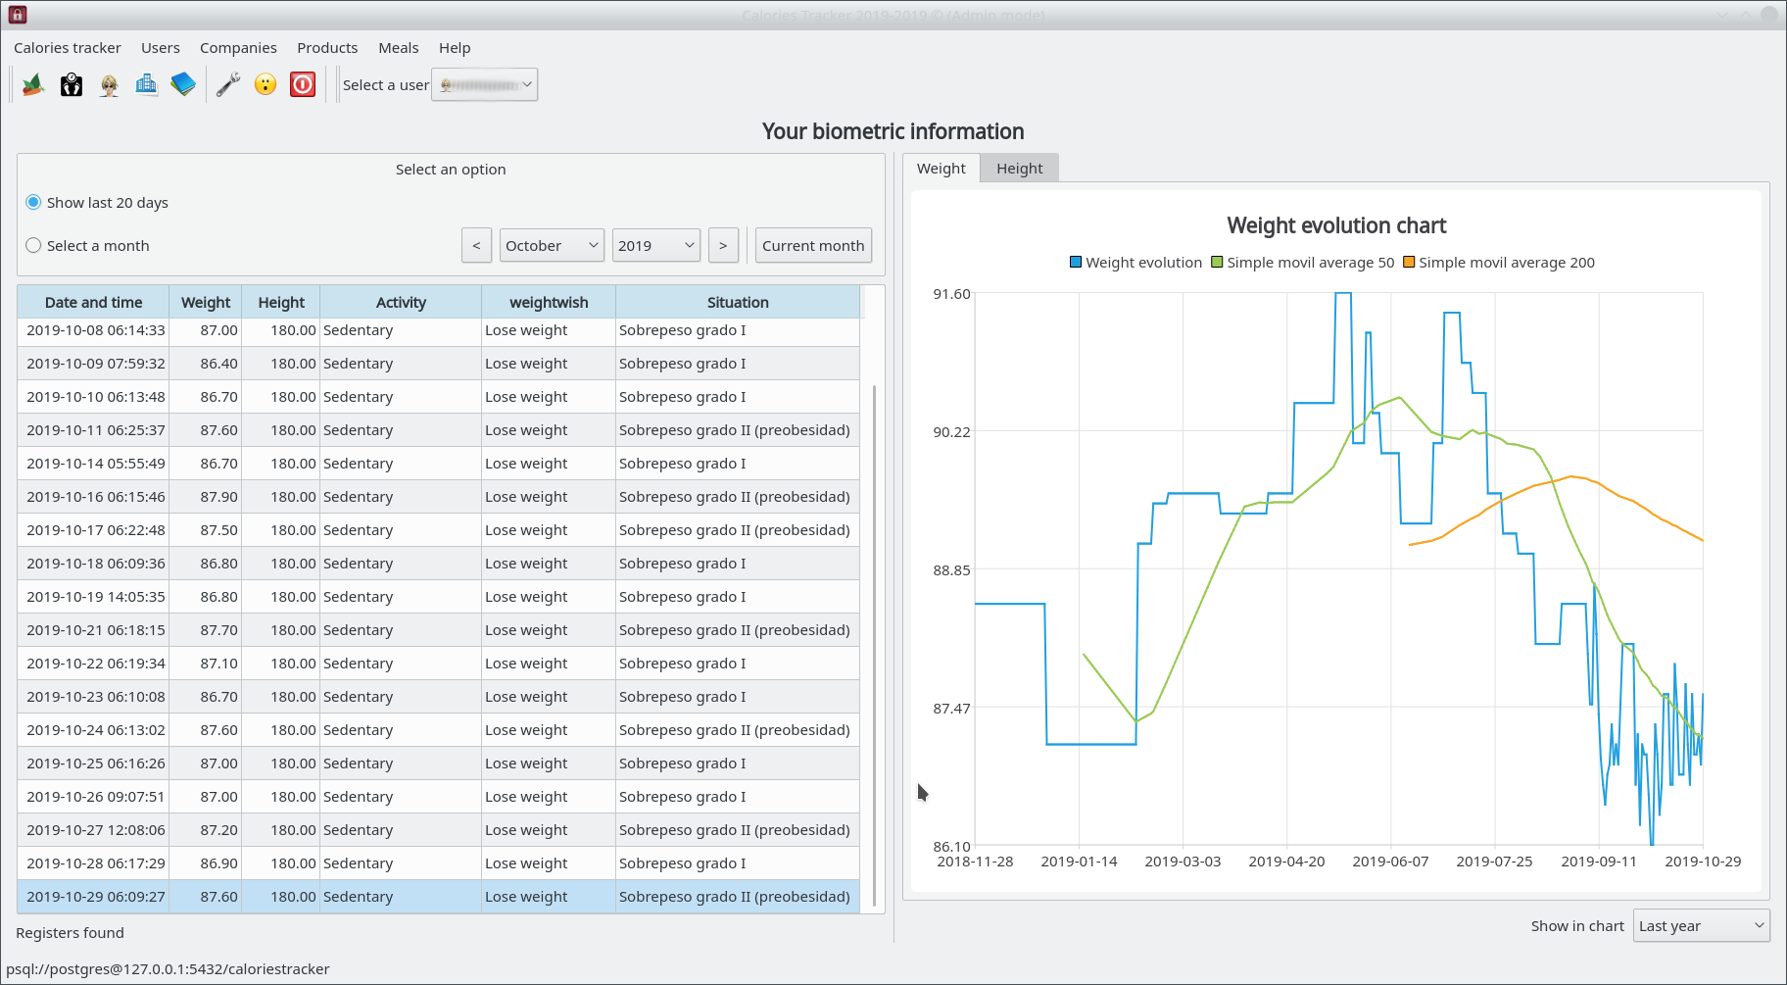Click the orange 'Simple movil average 200' legend swatch
Image resolution: width=1787 pixels, height=985 pixels.
coord(1409,263)
